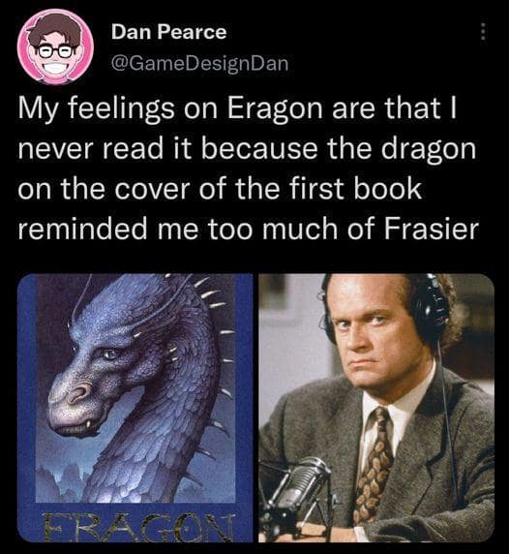This screenshot has height=554, width=509.
Task: Click the tweet text body to expand
Action: click(248, 169)
